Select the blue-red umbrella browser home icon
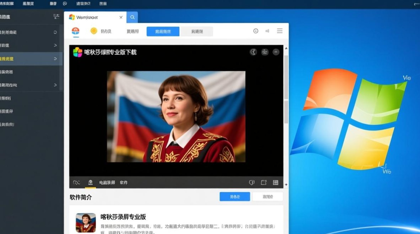Viewport: 420px width, 234px height. coord(75,31)
